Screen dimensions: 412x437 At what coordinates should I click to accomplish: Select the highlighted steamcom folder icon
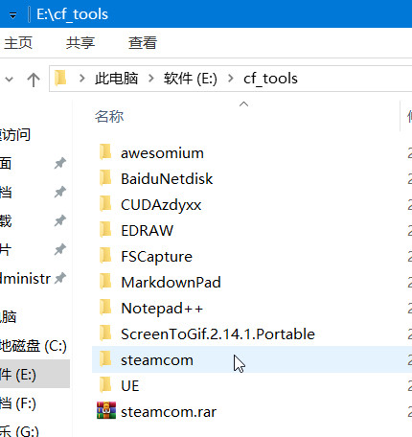tap(105, 359)
